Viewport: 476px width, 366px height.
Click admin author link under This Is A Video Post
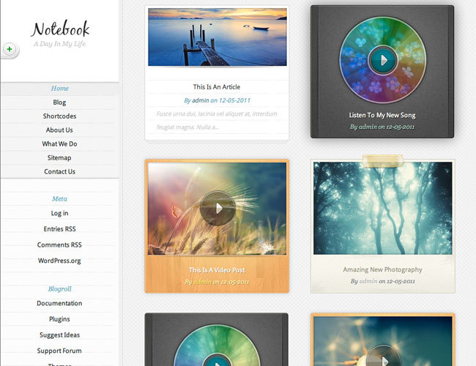click(x=202, y=282)
